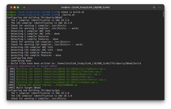
Task: Click the 'Scanning dependencies of target DBoW2' line
Action: point(32,66)
